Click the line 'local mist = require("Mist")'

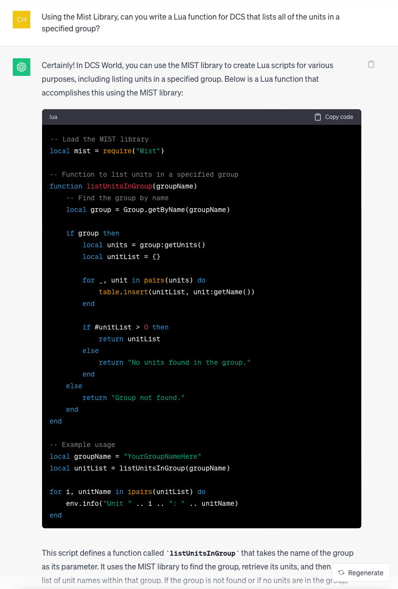(107, 151)
